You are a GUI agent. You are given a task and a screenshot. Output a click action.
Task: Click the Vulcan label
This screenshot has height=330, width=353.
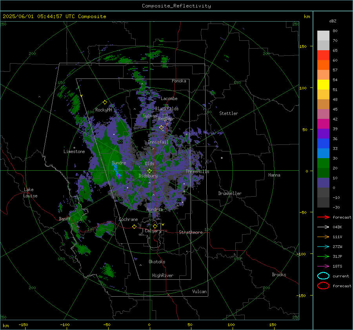199,292
